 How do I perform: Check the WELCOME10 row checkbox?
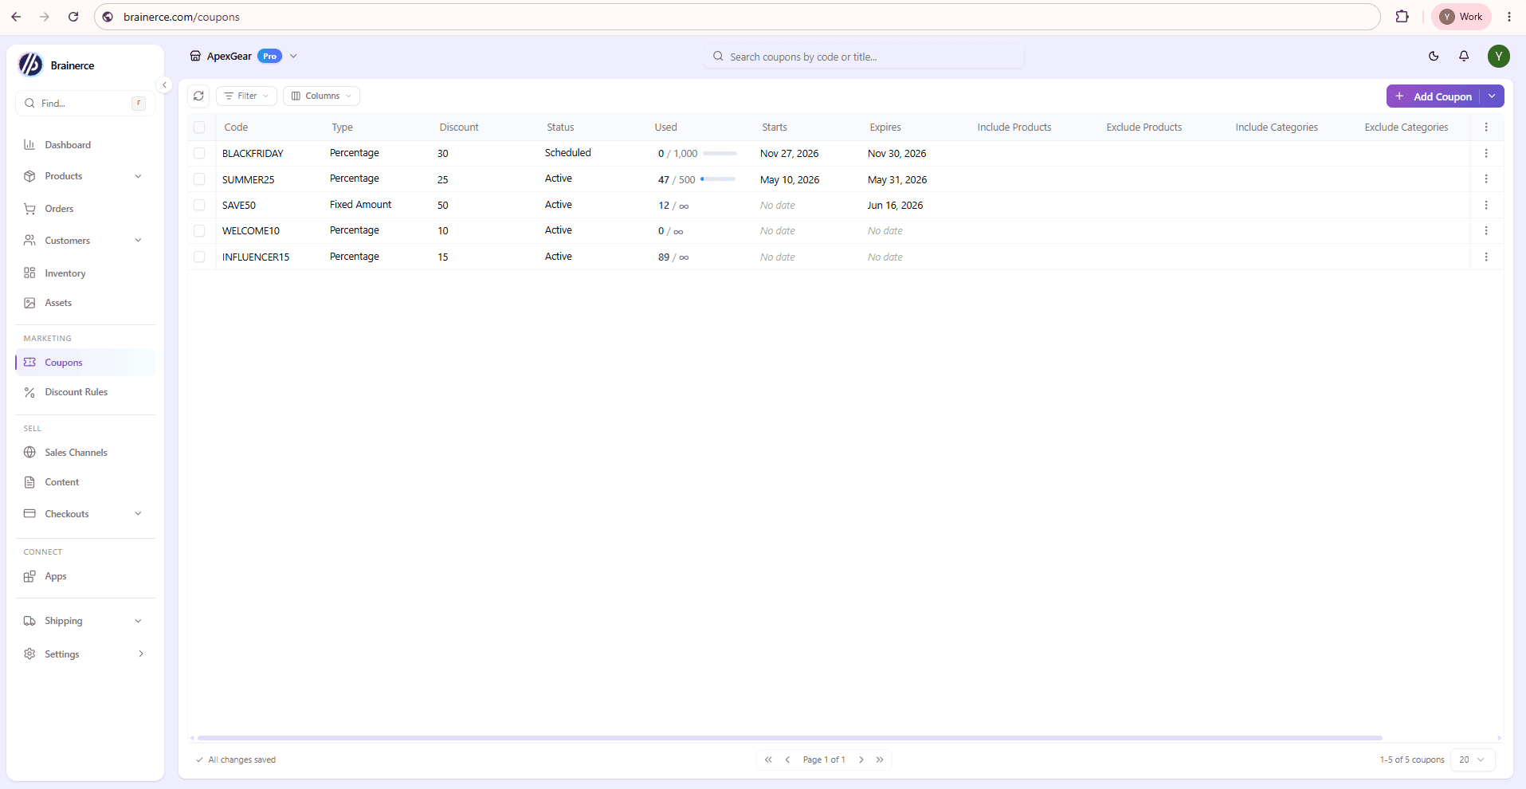[199, 230]
